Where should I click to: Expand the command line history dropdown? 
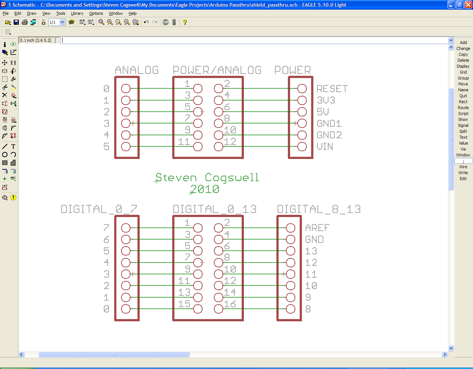click(x=451, y=40)
